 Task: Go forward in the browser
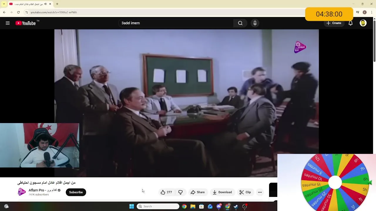click(x=11, y=12)
